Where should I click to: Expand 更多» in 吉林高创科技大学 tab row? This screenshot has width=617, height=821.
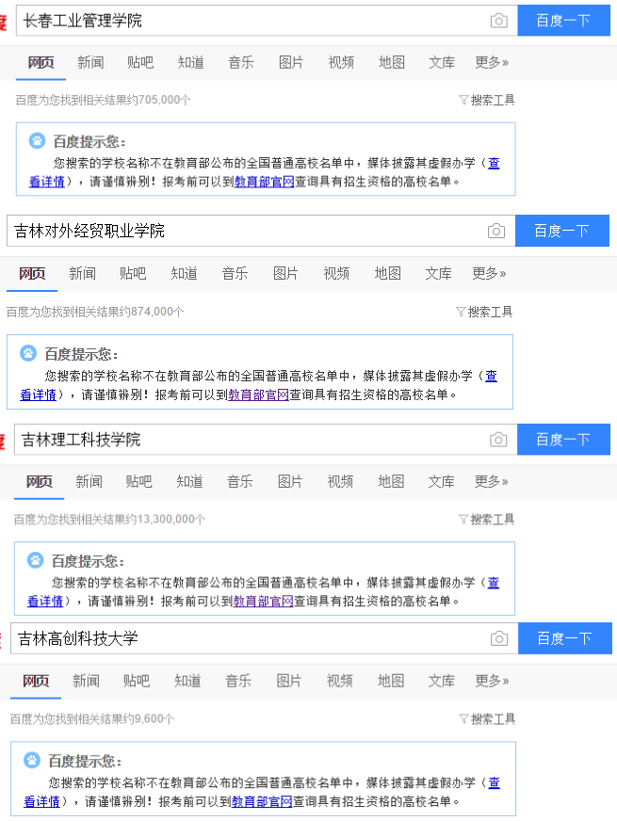pos(492,681)
